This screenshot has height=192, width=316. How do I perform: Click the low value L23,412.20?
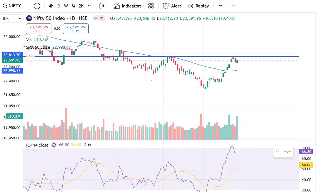(x=167, y=18)
